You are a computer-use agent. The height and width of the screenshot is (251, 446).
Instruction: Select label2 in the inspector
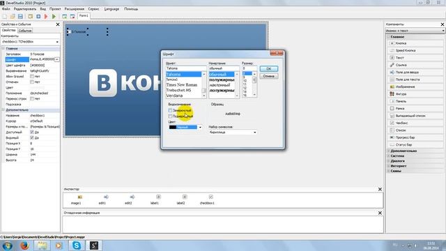(x=180, y=200)
